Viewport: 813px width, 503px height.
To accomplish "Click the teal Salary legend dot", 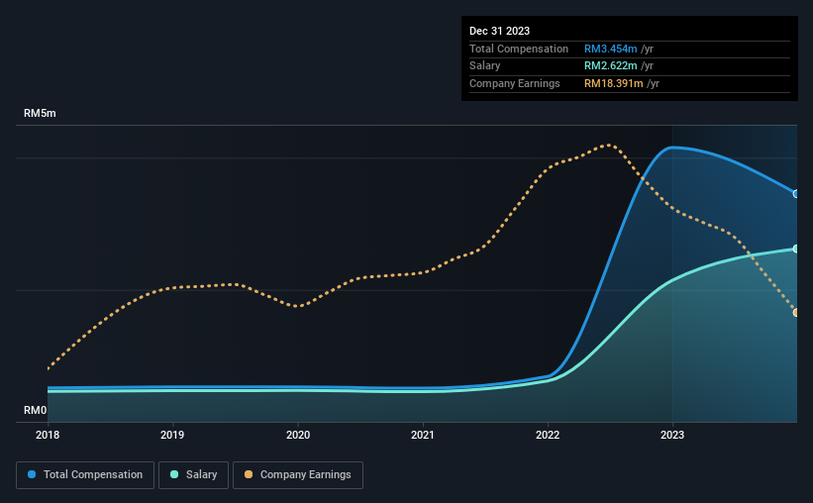I will click(x=174, y=474).
